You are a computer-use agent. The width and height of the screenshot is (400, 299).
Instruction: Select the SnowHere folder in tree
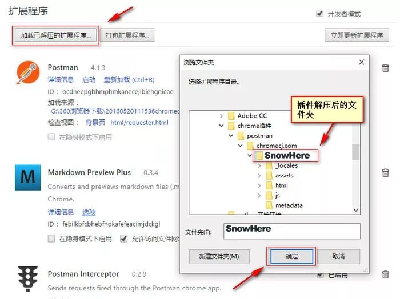[x=285, y=156]
